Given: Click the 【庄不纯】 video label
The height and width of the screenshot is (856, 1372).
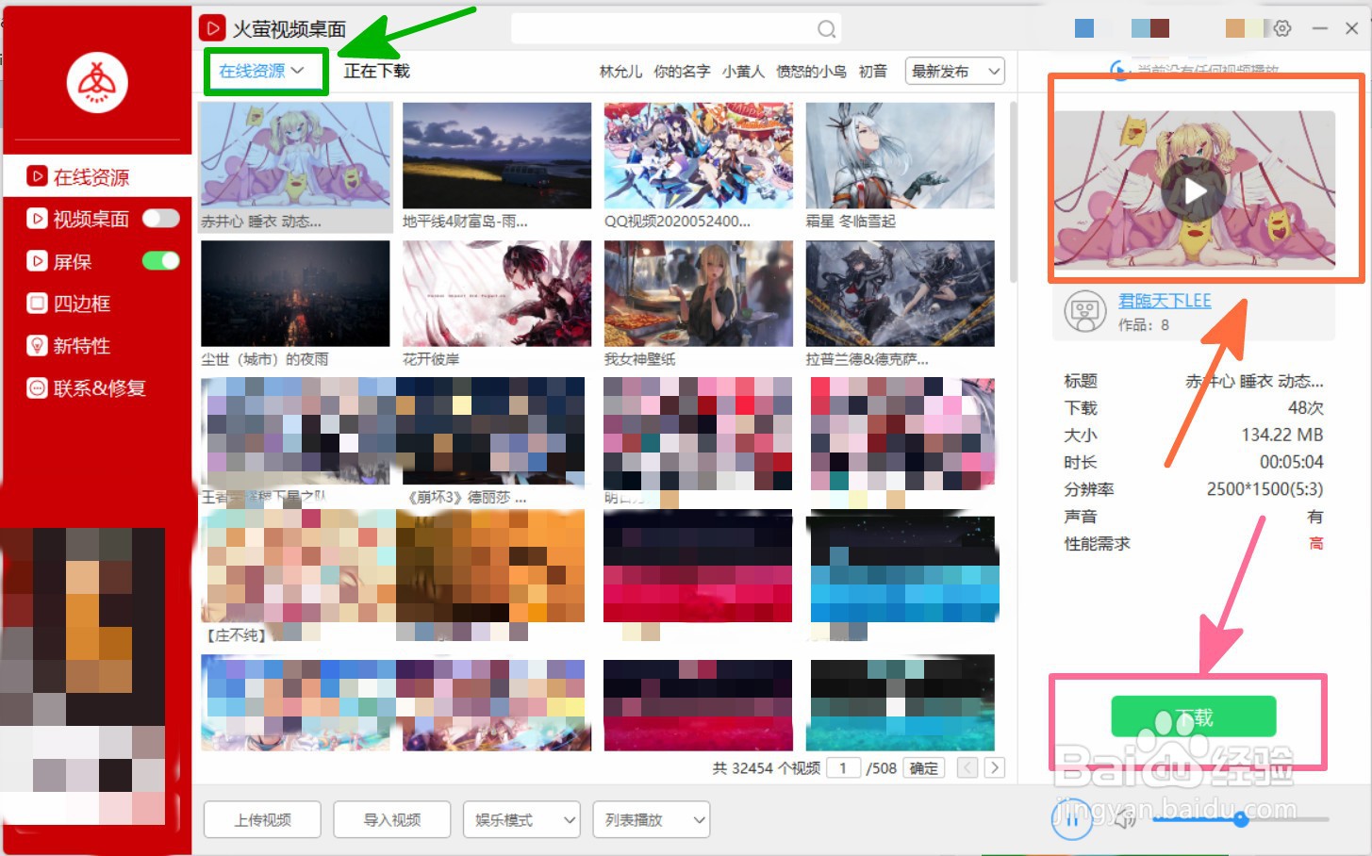Looking at the screenshot, I should pyautogui.click(x=237, y=635).
